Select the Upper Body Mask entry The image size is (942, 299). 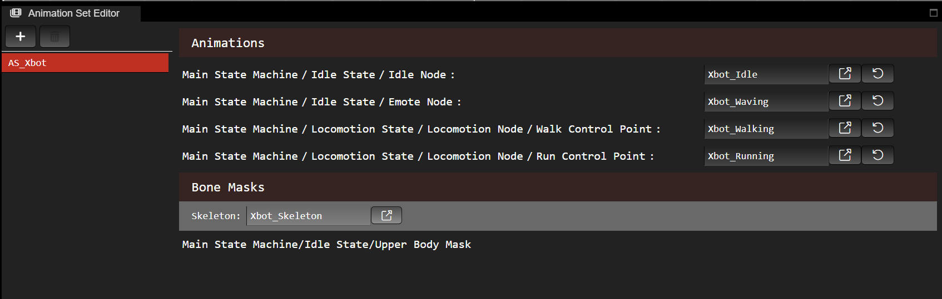tap(326, 245)
